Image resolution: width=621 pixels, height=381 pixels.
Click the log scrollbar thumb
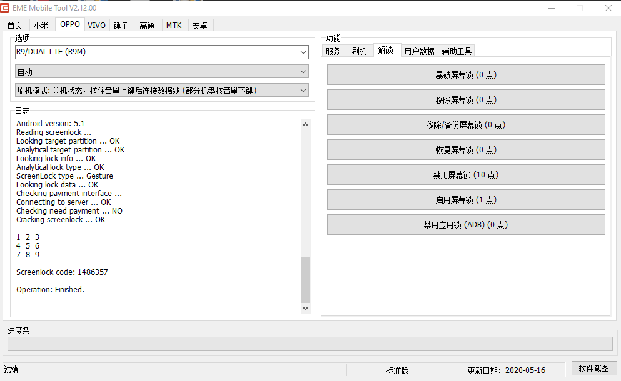pos(305,280)
